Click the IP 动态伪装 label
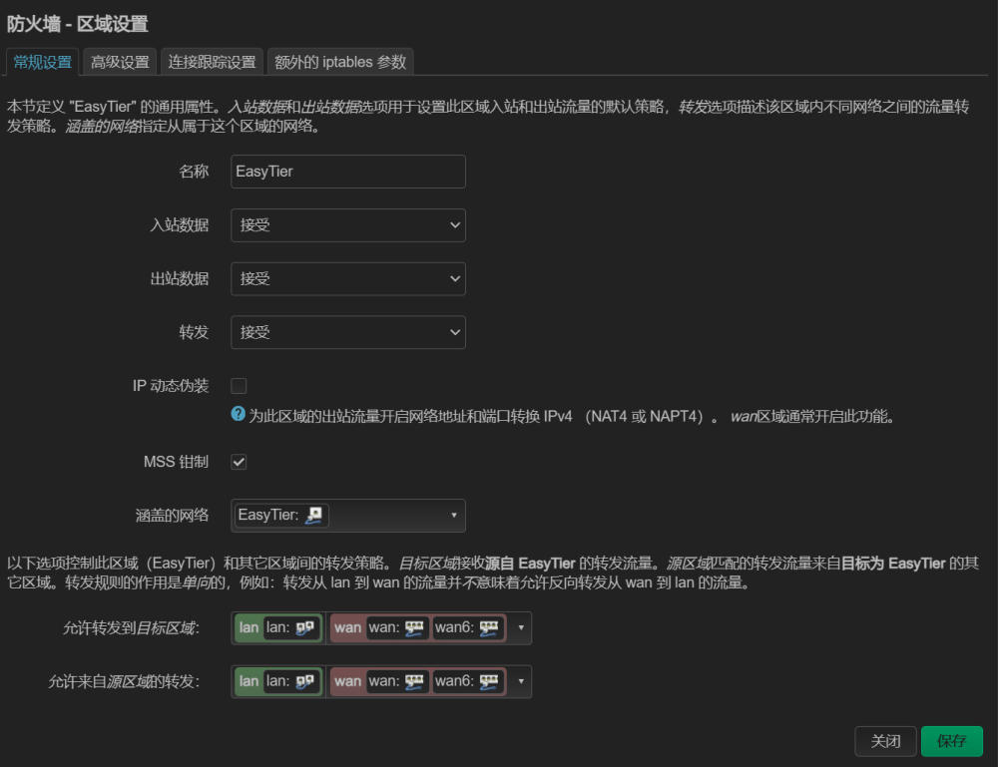 [x=171, y=386]
